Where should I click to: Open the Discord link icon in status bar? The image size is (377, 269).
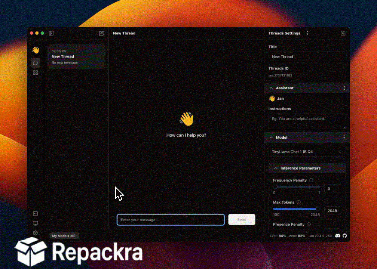[338, 236]
